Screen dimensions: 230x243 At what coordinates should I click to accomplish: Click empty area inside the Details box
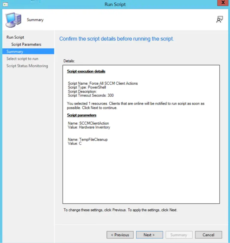[141, 174]
